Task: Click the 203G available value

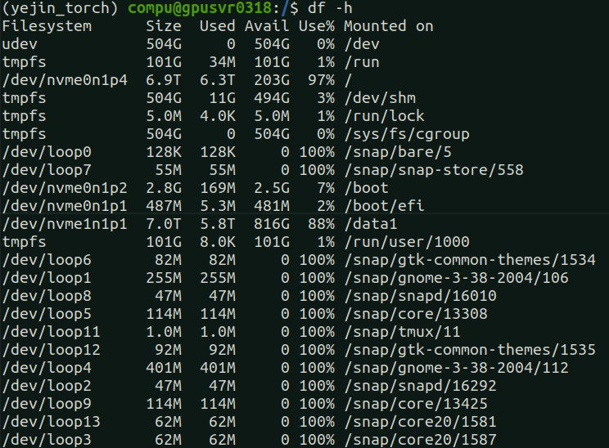Action: pyautogui.click(x=272, y=80)
